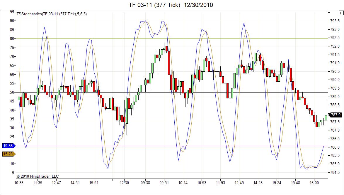Click the 10:53 time axis label
This screenshot has width=344, height=195.
pos(202,183)
